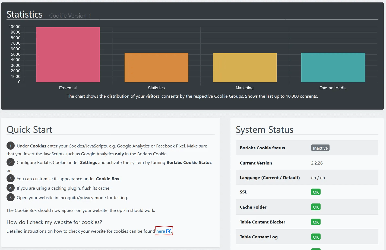The image size is (386, 250).
Task: Click "How do I check my website for cookies?"
Action: click(54, 222)
